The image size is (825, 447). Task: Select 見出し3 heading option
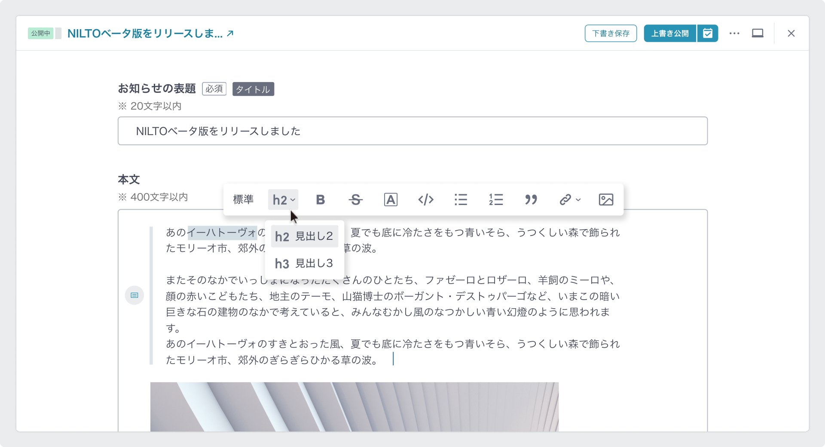tap(305, 263)
